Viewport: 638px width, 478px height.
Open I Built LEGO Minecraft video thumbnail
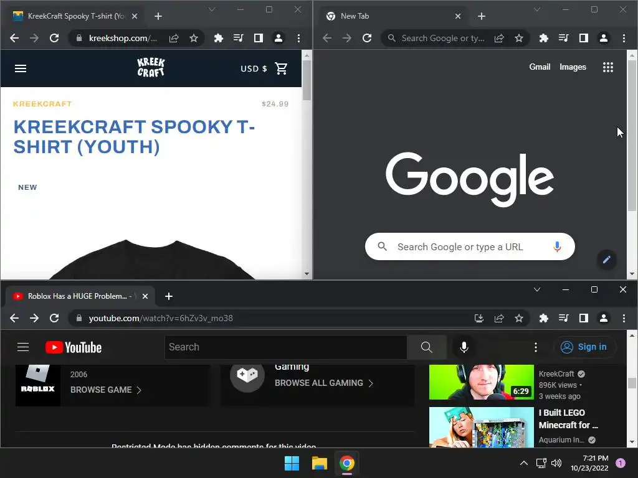pyautogui.click(x=482, y=427)
